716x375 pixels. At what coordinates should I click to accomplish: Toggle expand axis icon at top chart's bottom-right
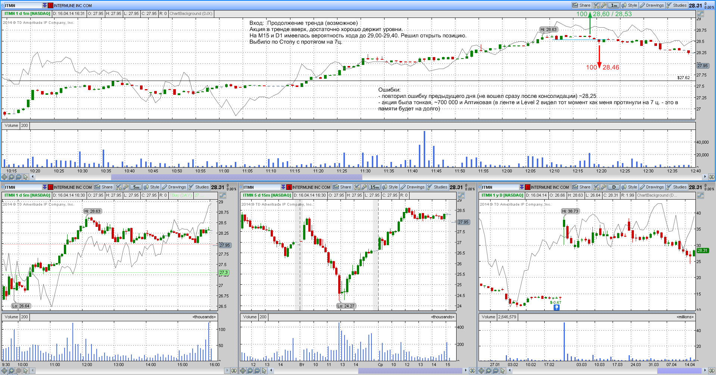pos(711,177)
